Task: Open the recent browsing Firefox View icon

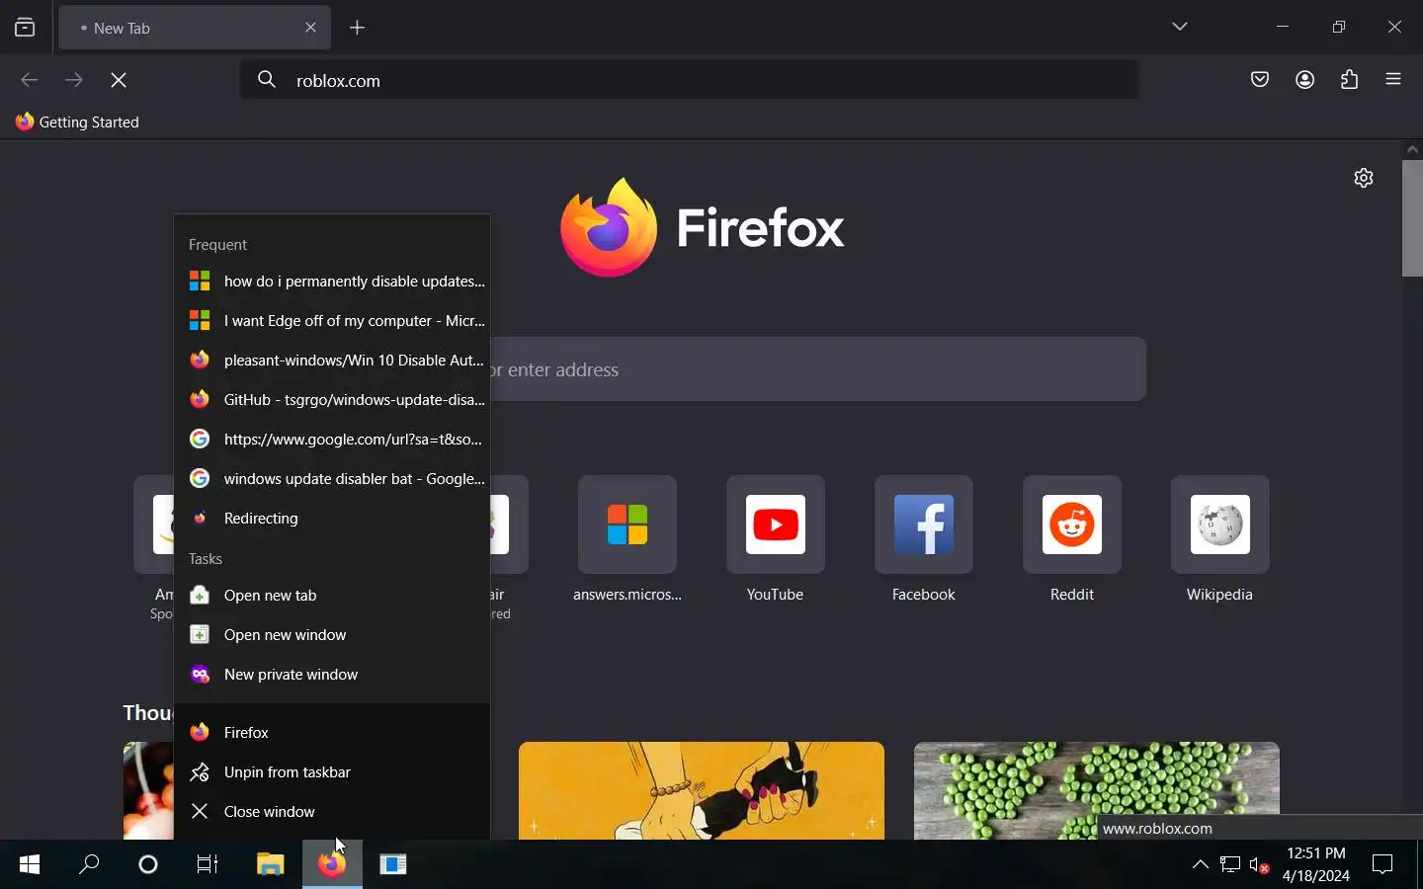Action: pyautogui.click(x=25, y=28)
